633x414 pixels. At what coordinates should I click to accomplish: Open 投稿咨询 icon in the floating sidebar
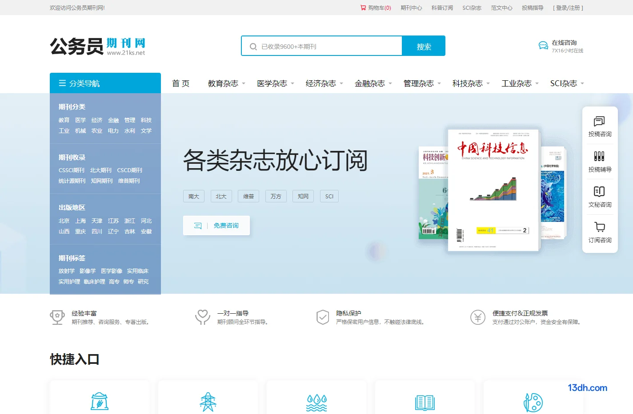[x=599, y=121]
